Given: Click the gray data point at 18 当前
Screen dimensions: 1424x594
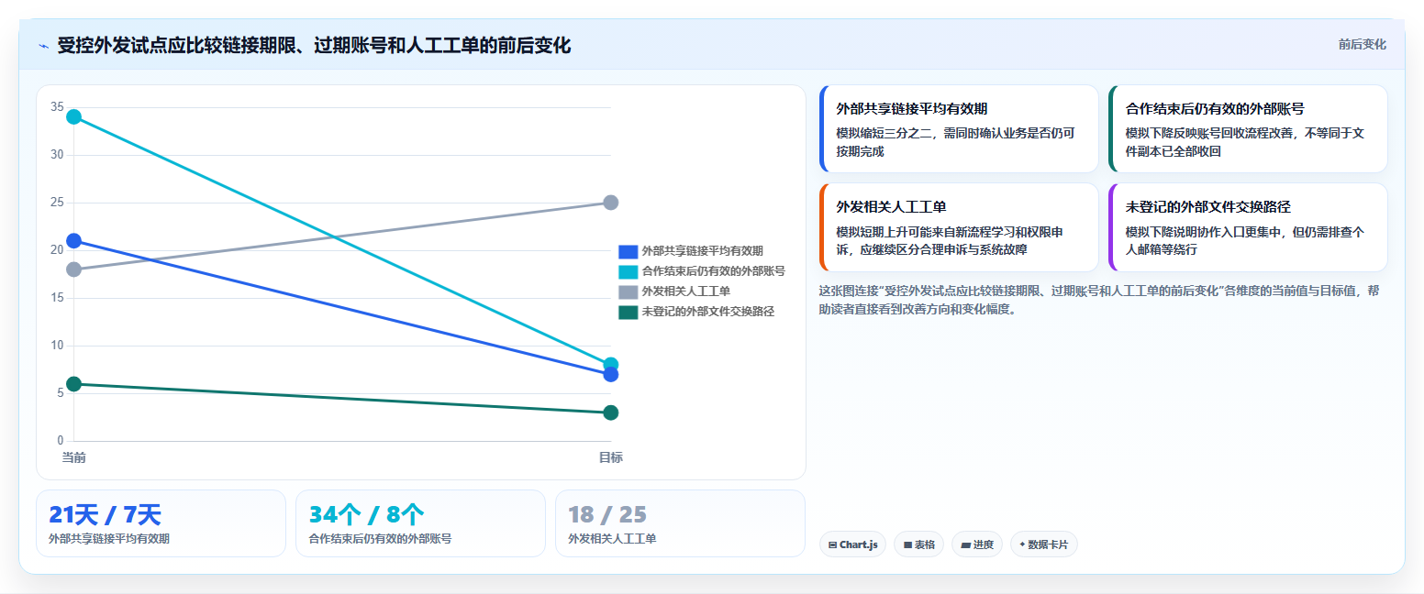Looking at the screenshot, I should click(73, 269).
